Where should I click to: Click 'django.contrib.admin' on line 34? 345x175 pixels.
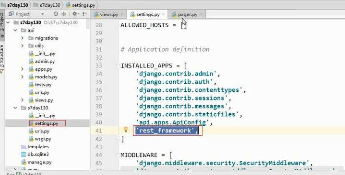(x=176, y=74)
